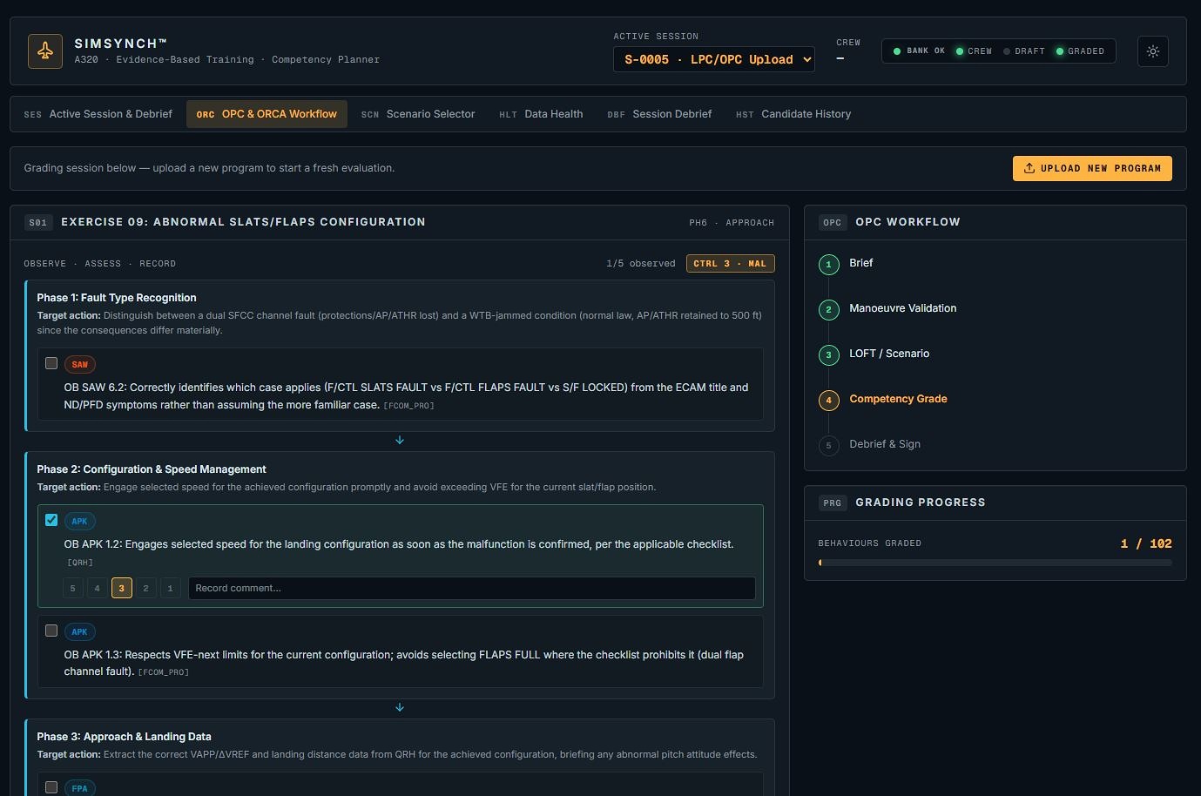1201x796 pixels.
Task: Select grade 4 for OB APK 1.2
Action: tap(97, 588)
